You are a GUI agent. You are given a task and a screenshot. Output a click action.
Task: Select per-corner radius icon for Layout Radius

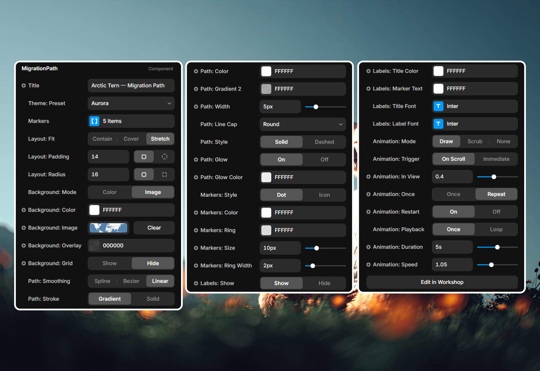point(165,175)
